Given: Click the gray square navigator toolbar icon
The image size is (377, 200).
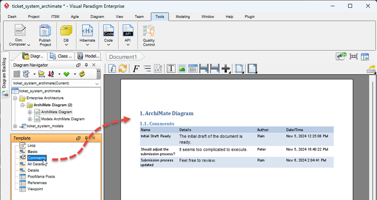Looking at the screenshot, I should point(17,74).
